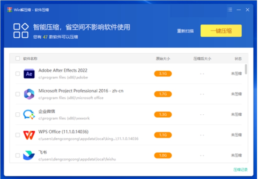Click the WPS Office app icon
The width and height of the screenshot is (258, 179).
point(29,135)
